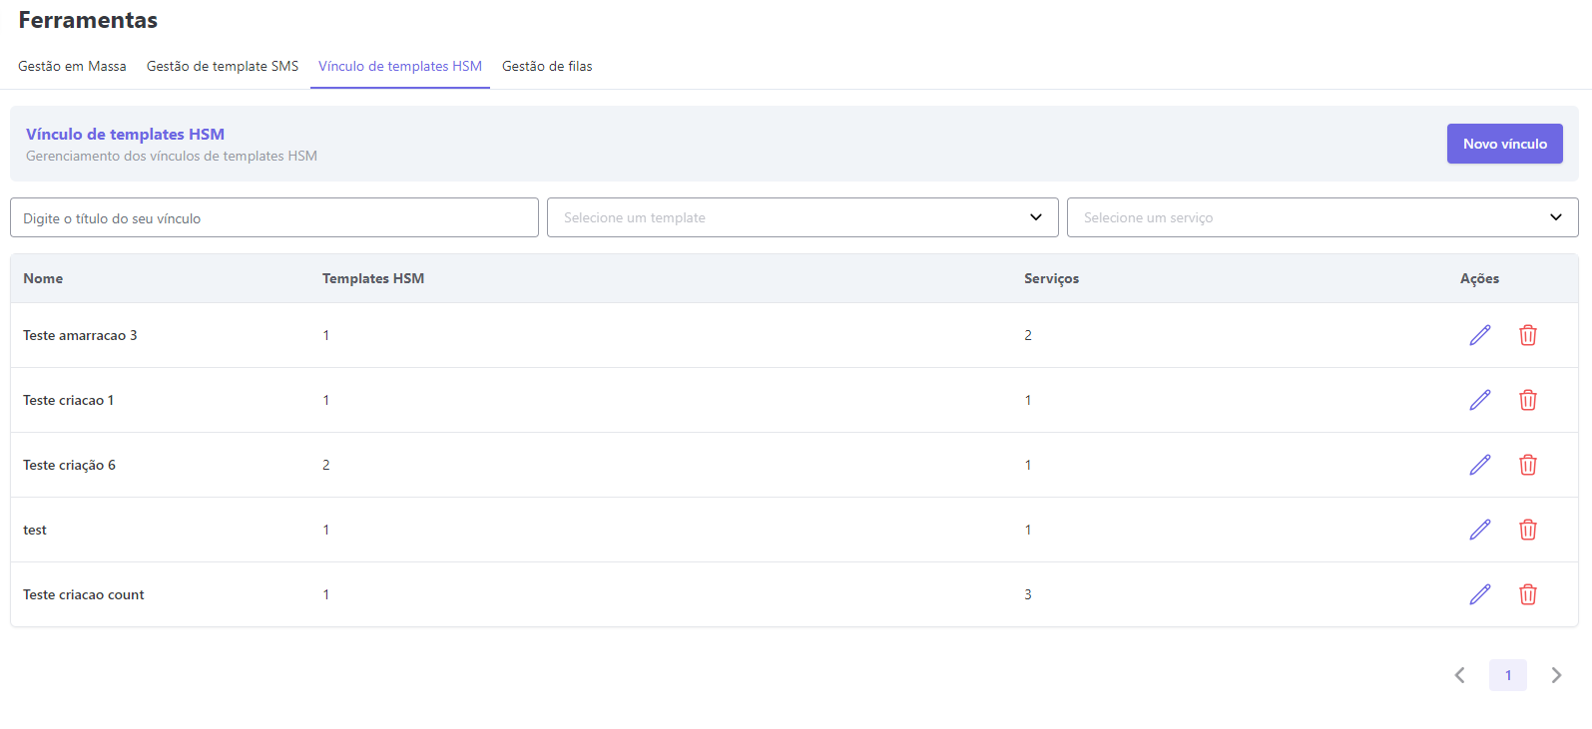Delete the Teste amarracao 3 link
The height and width of the screenshot is (729, 1592).
1528,335
